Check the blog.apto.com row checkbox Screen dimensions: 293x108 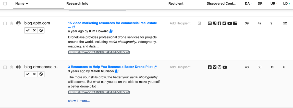tap(5, 23)
